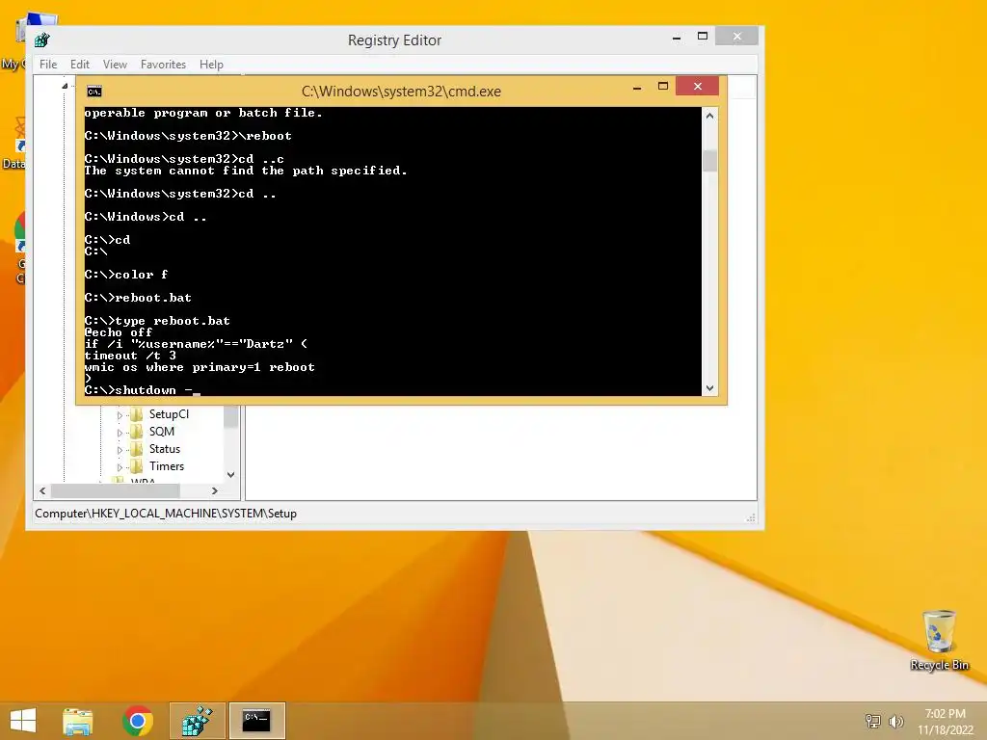Click cmd window scroll up arrow

tap(710, 116)
